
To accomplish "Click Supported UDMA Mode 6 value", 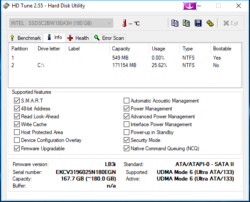I will (195, 172).
